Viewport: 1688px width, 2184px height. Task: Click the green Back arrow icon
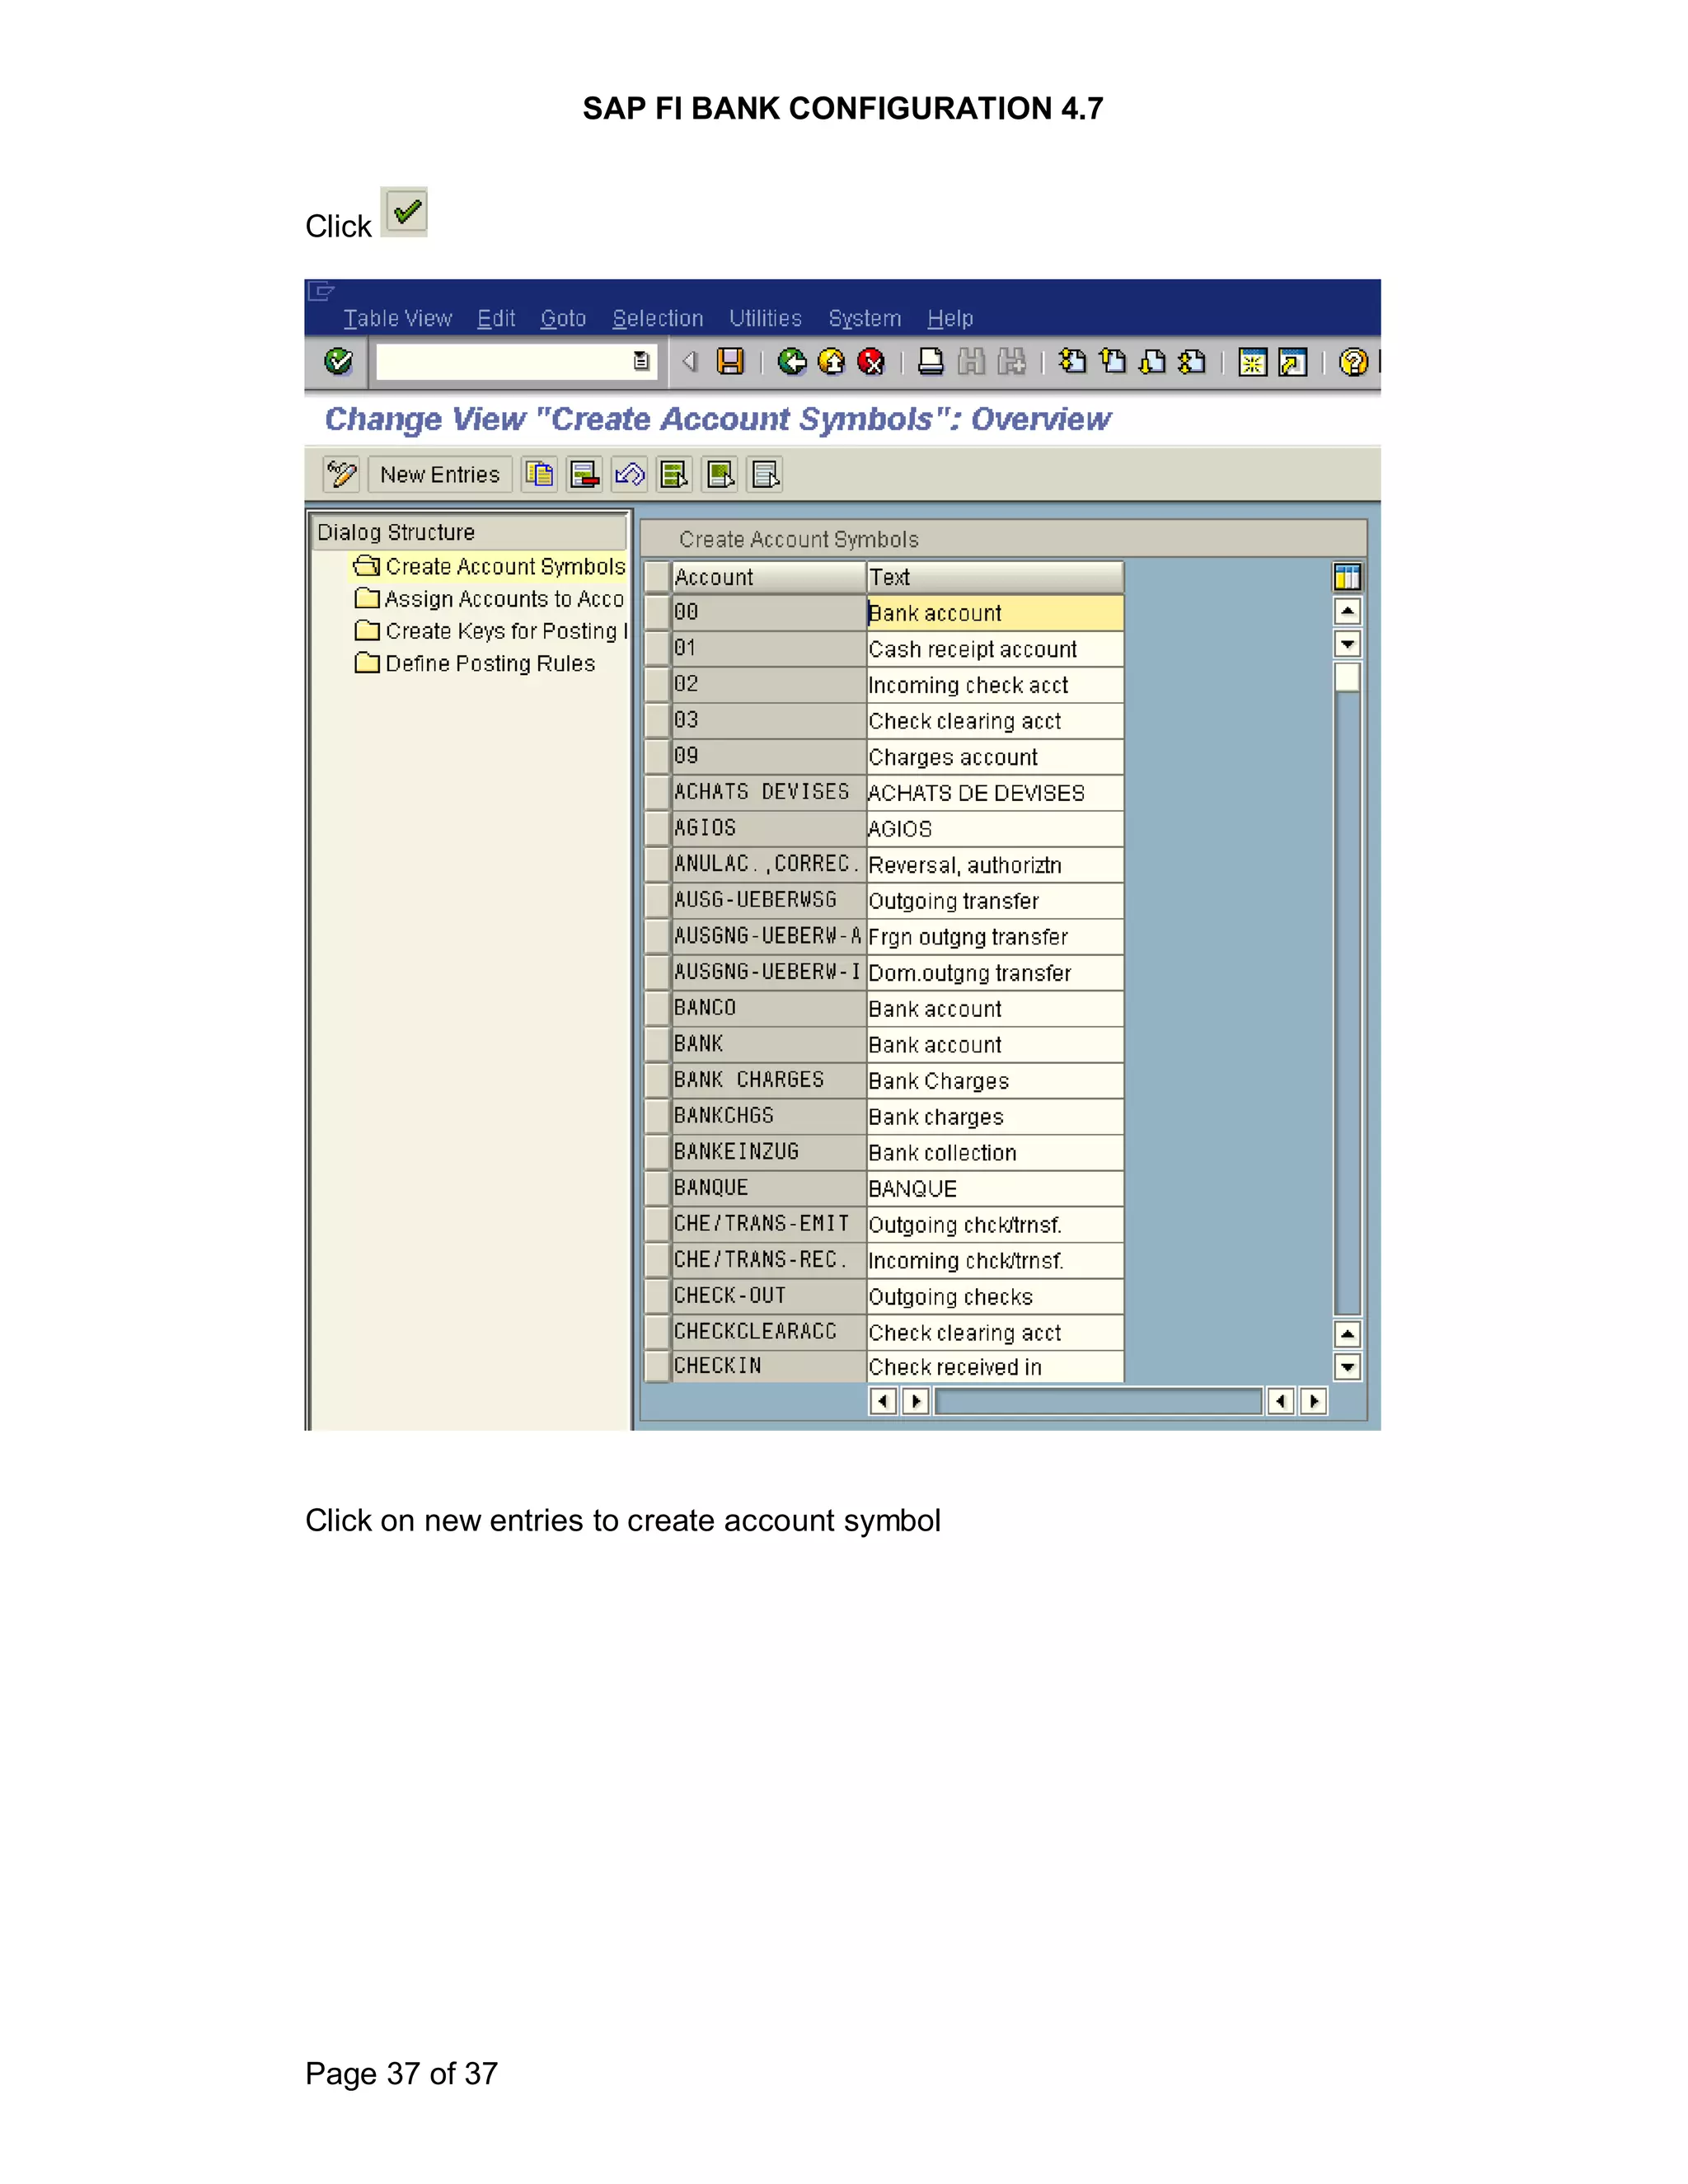(x=792, y=361)
